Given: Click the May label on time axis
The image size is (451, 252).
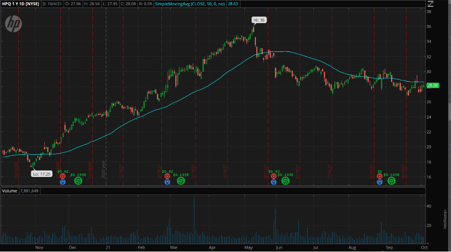Looking at the screenshot, I should [249, 247].
